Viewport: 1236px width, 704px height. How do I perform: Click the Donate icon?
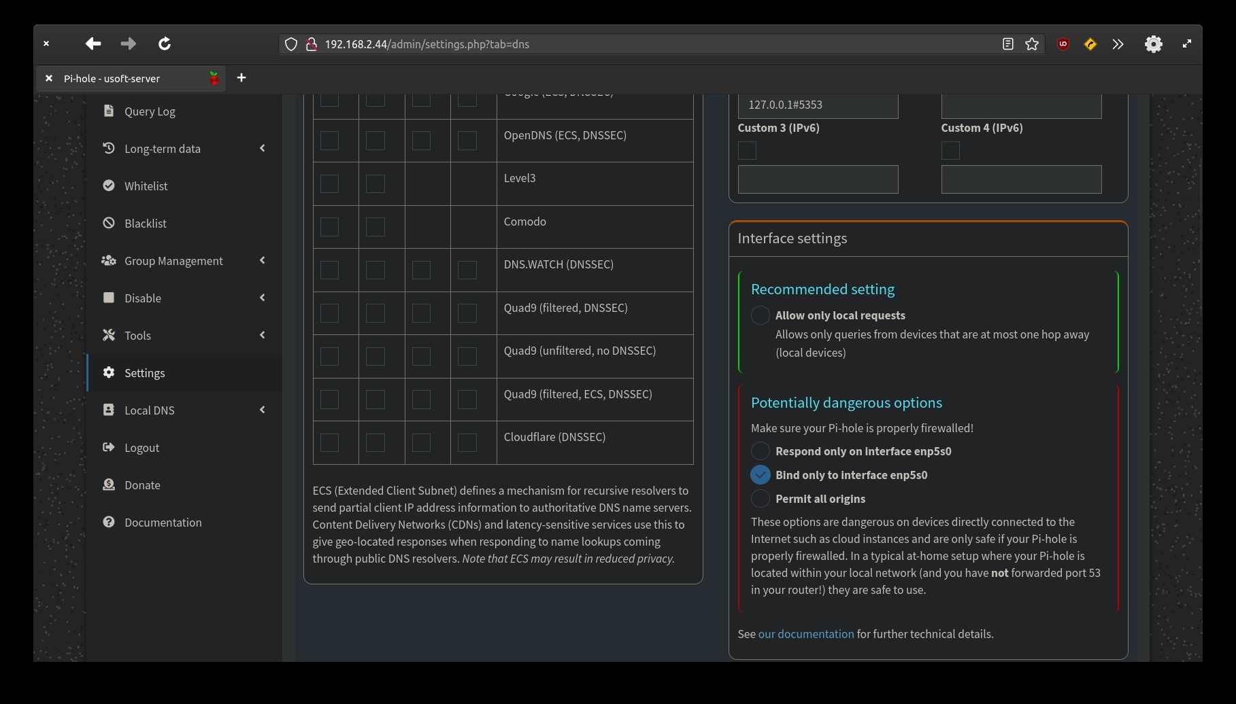tap(109, 485)
